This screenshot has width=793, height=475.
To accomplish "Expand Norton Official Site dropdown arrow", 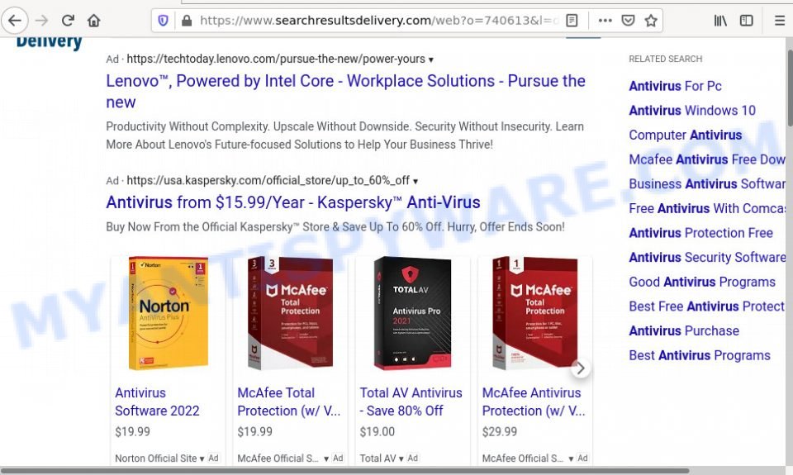I will tap(202, 458).
